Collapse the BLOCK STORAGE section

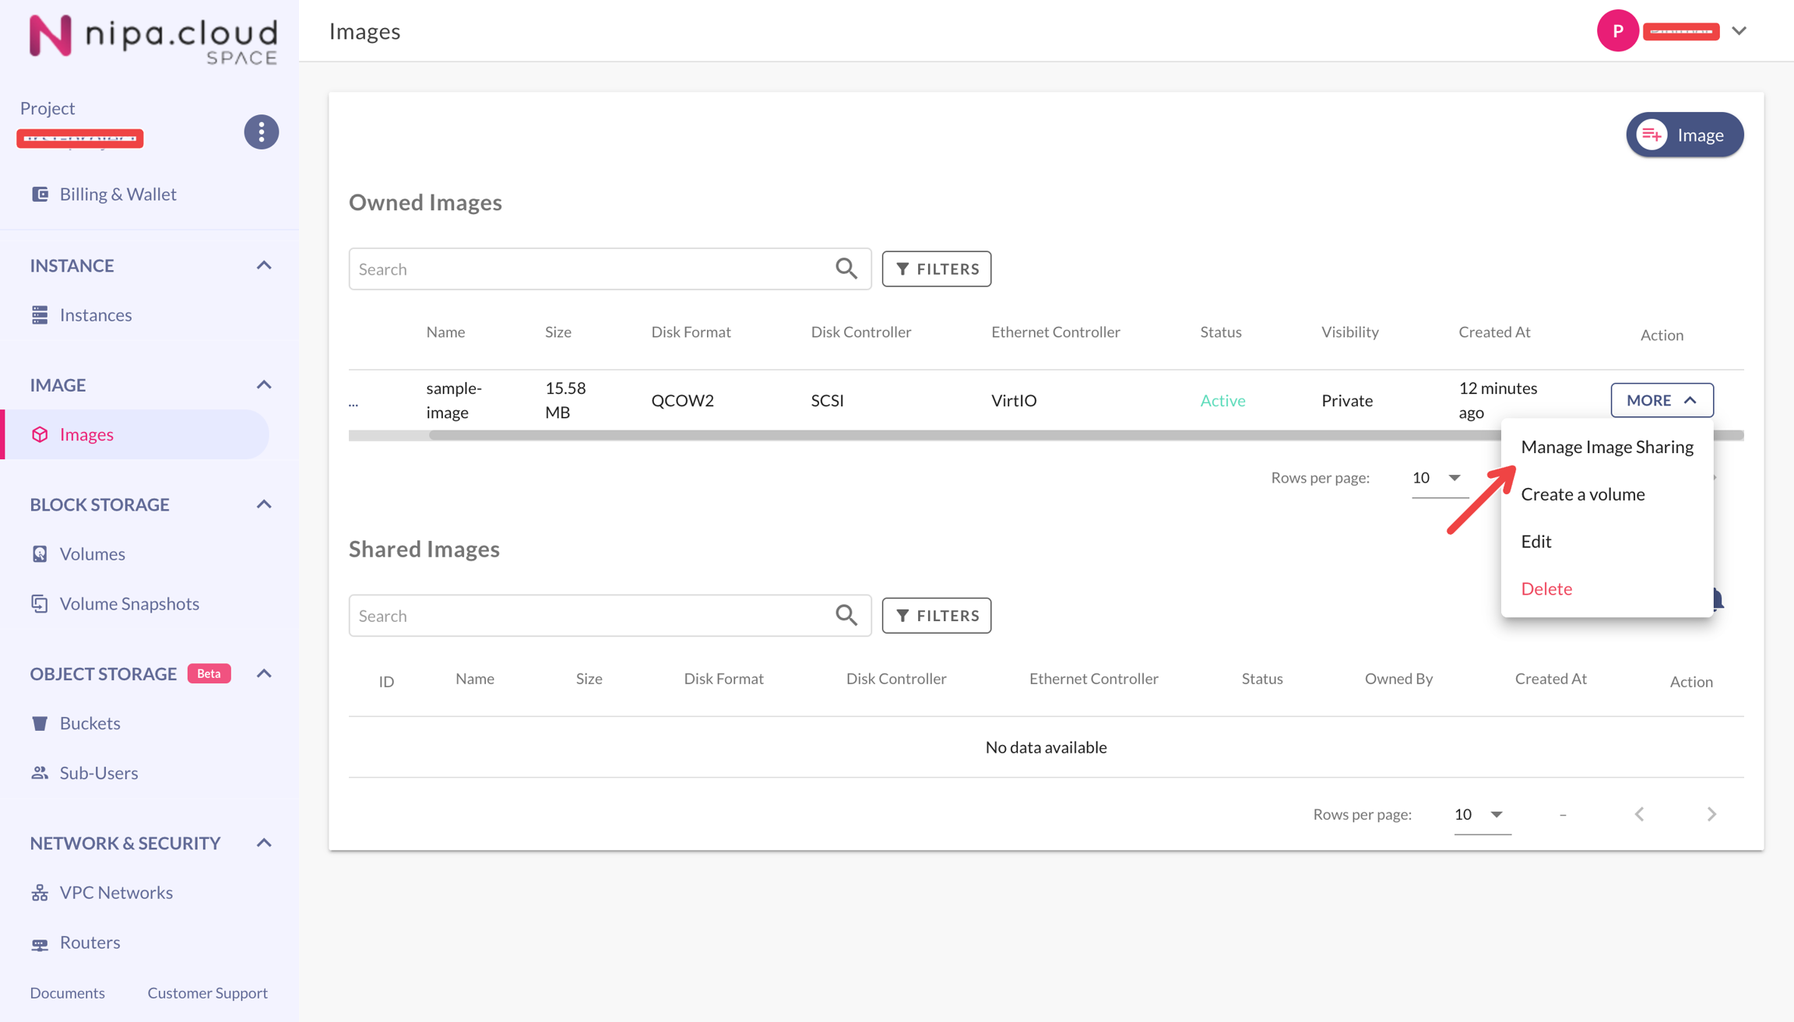point(264,504)
